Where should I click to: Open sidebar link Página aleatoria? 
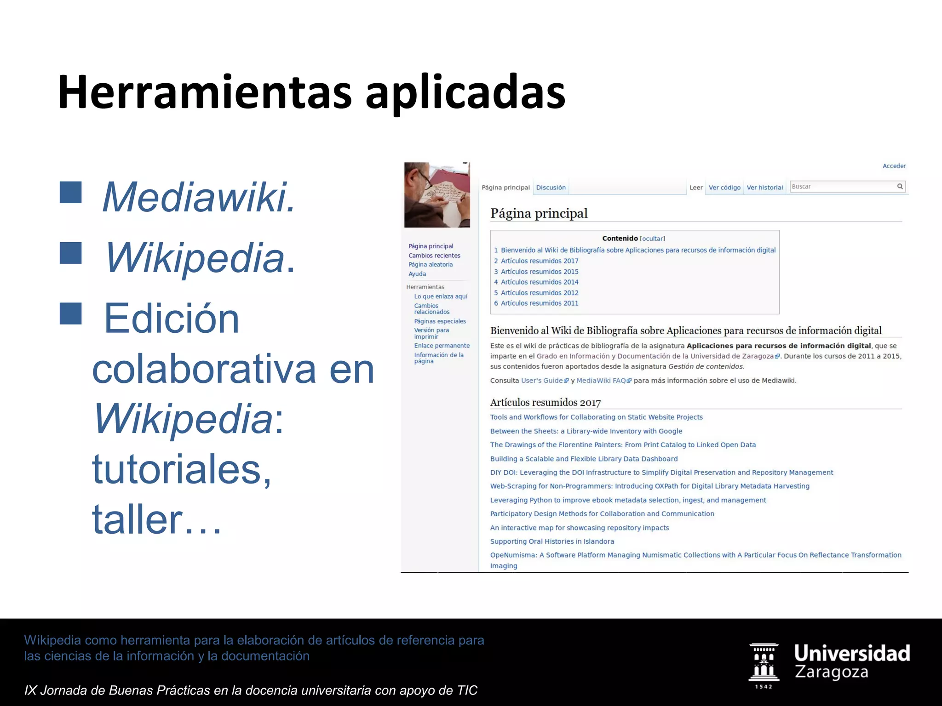click(x=431, y=265)
